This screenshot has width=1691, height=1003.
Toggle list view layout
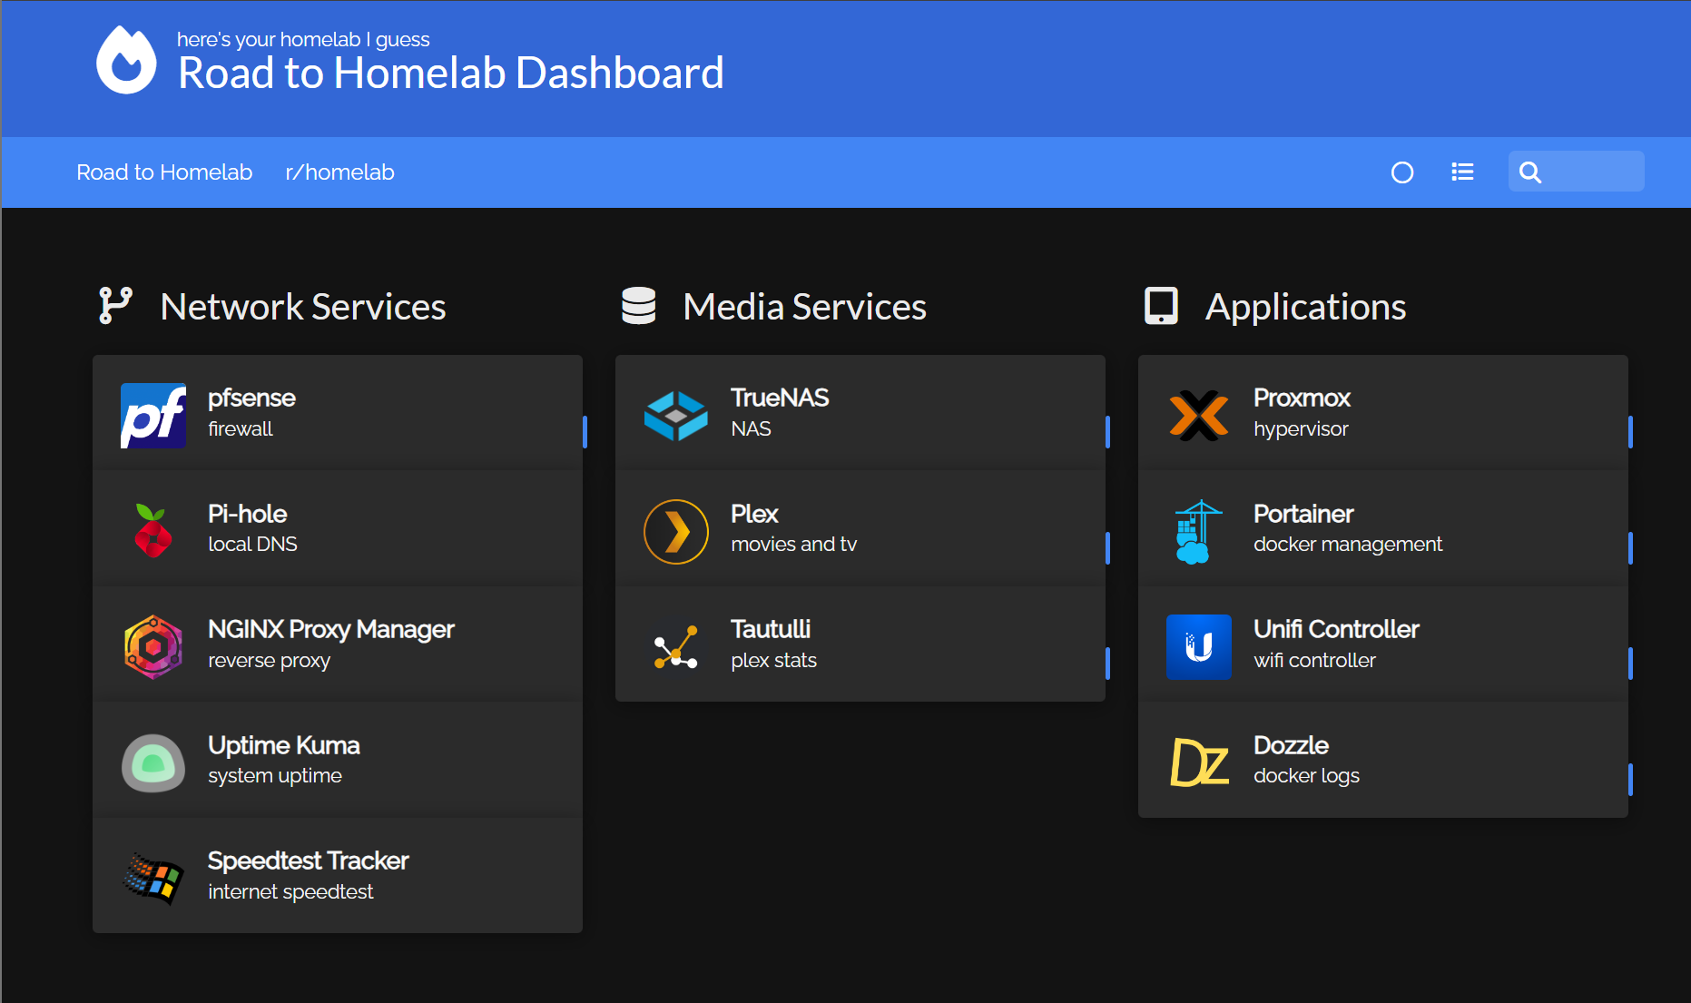click(1461, 172)
